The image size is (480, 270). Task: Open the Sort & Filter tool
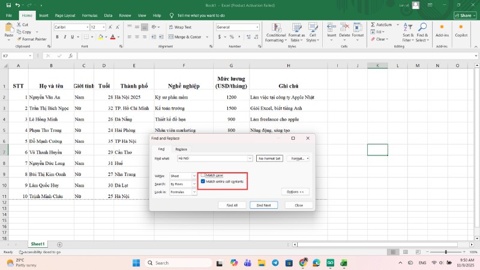click(x=408, y=32)
